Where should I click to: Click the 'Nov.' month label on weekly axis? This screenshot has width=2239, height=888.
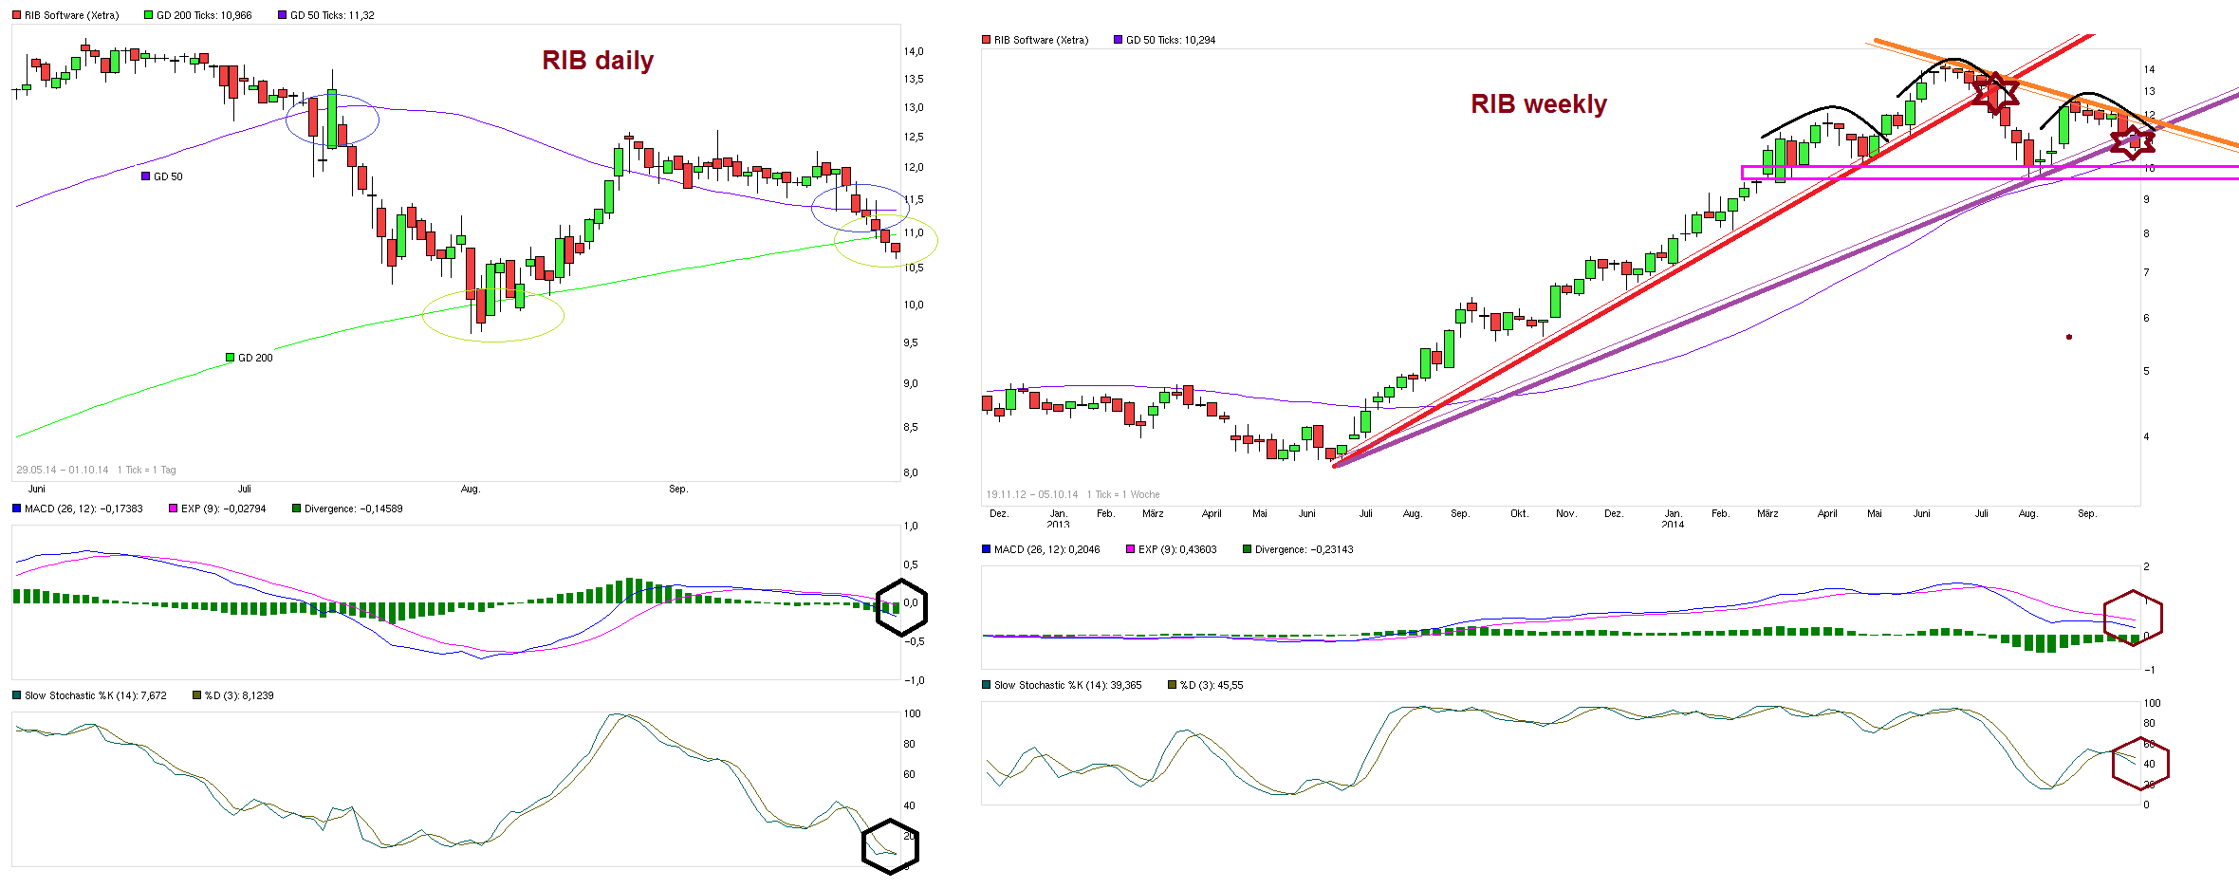(1566, 513)
